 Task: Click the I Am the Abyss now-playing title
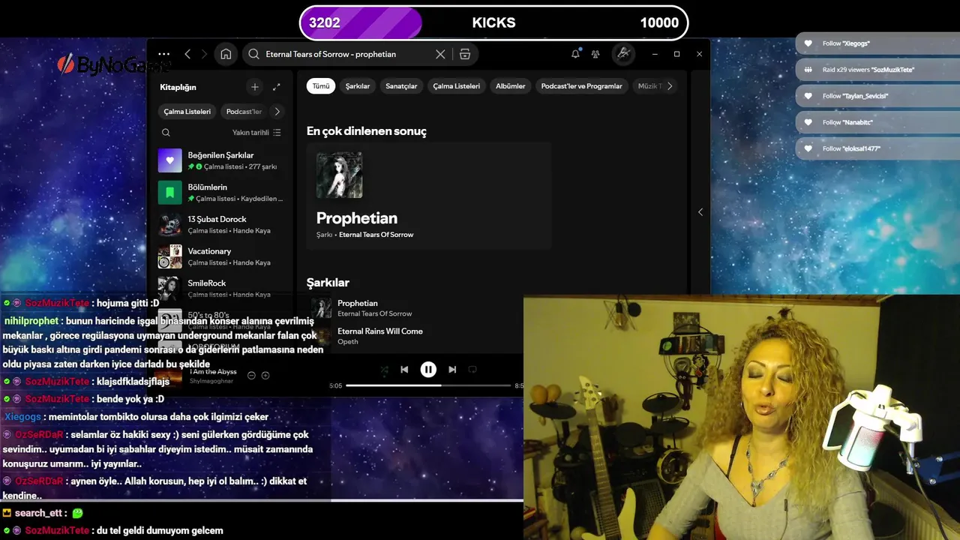coord(214,371)
